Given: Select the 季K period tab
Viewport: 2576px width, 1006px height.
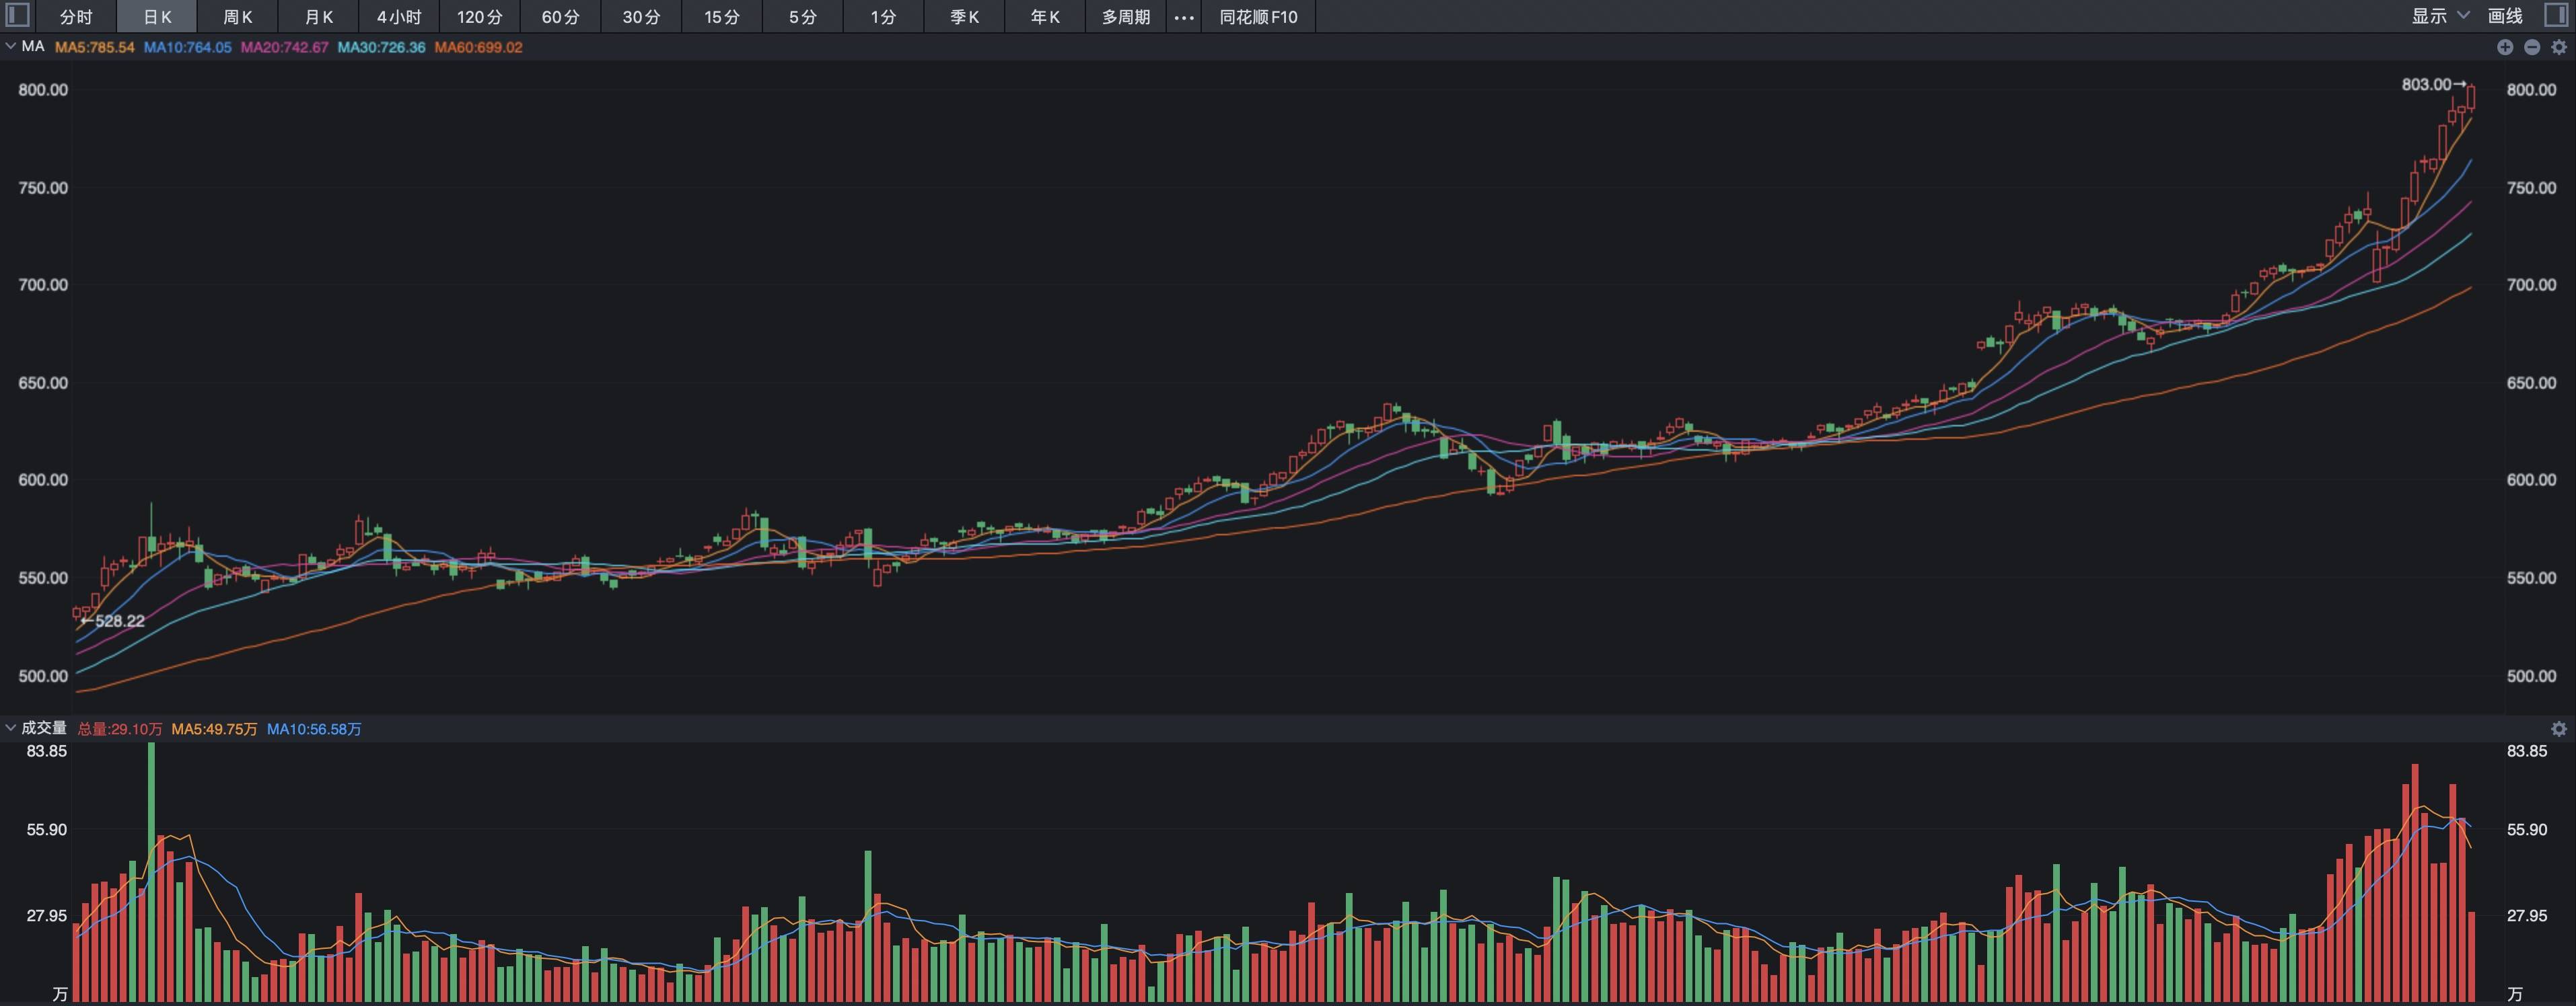Looking at the screenshot, I should 964,17.
